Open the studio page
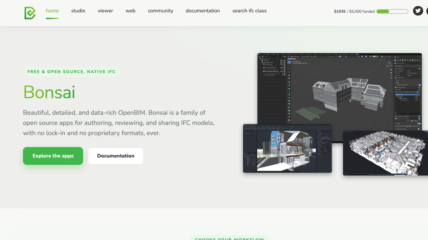 pyautogui.click(x=78, y=11)
